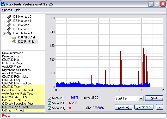This screenshot has width=167, height=119.
Task: Click the POE value 69288
Action: 73,103
